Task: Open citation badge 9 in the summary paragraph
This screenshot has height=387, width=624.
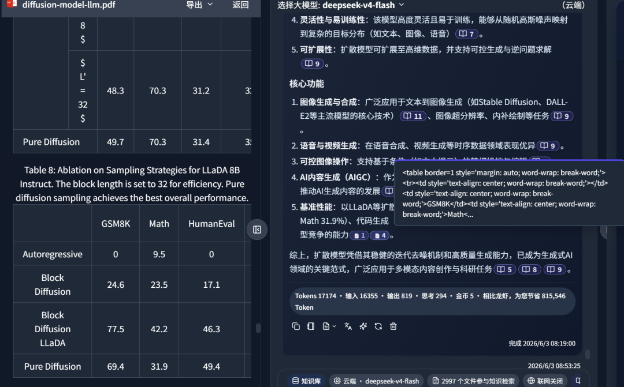Action: click(x=554, y=269)
